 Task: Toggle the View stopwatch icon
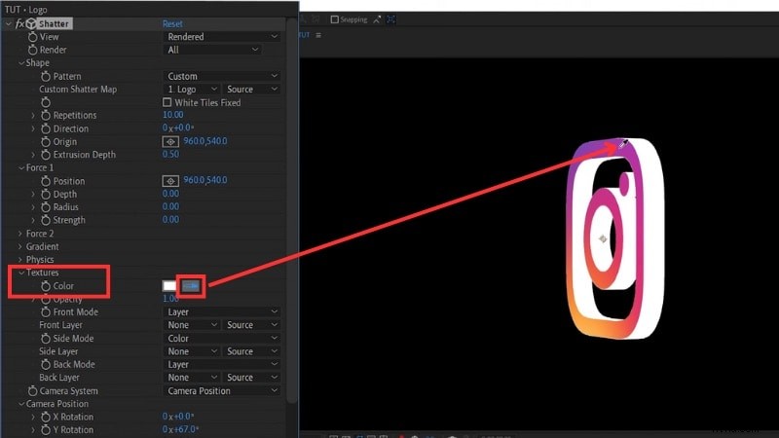[33, 37]
